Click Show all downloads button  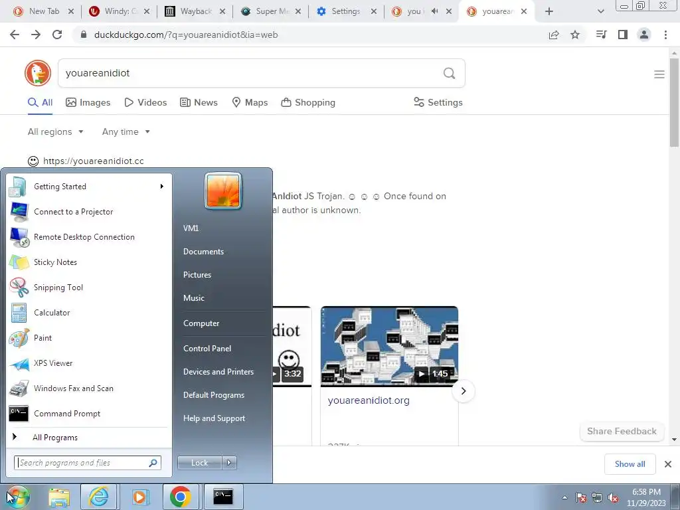tap(630, 464)
